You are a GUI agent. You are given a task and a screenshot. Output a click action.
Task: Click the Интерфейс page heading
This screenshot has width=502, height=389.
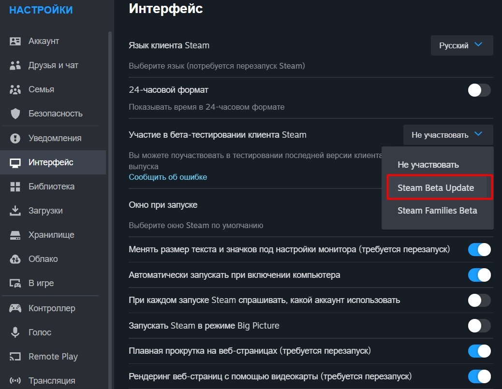pos(165,9)
